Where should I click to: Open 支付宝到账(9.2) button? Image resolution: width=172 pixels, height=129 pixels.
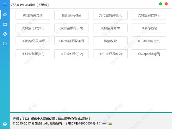point(33,54)
